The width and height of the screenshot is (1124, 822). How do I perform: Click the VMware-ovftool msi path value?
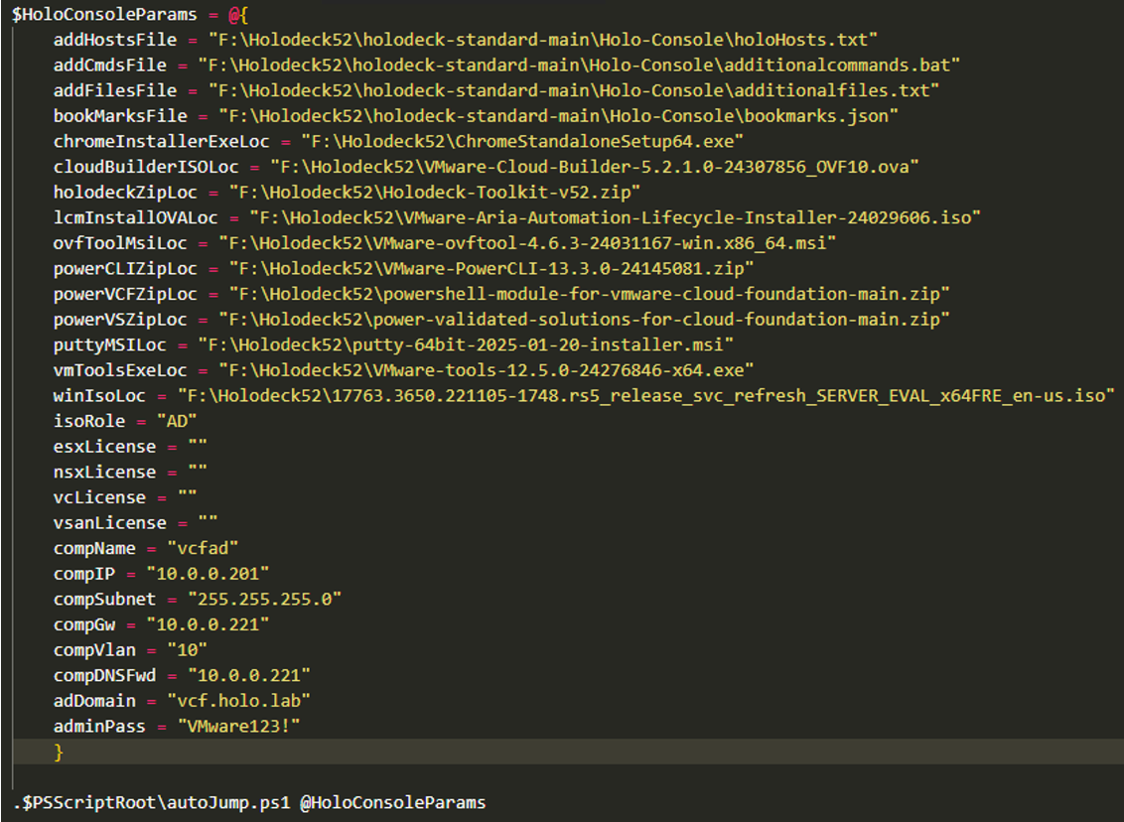click(527, 243)
